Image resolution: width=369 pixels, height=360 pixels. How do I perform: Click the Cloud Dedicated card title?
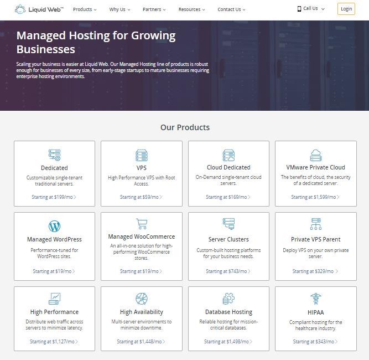(x=228, y=167)
